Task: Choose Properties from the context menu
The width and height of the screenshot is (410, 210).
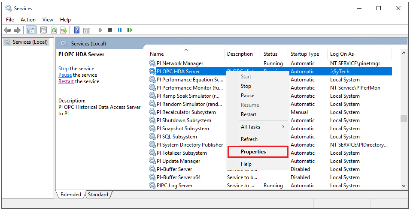Action: (258, 152)
